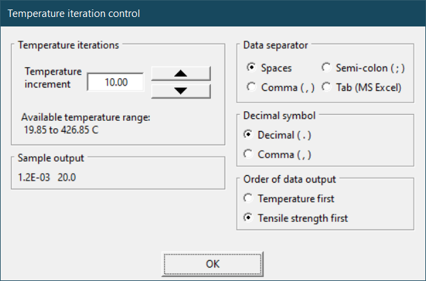
Task: Select Comma ( , ) under Data separator
Action: coord(251,87)
